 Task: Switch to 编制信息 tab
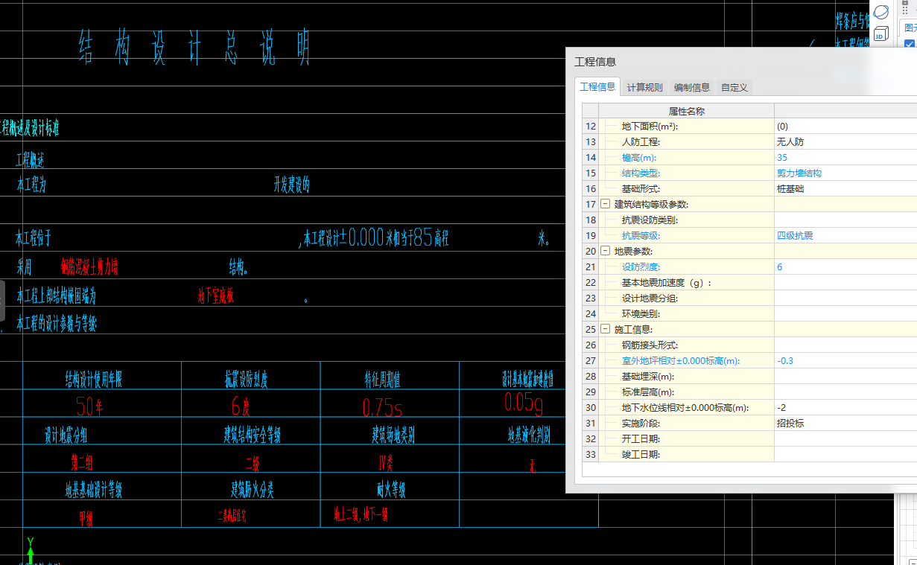coord(691,87)
